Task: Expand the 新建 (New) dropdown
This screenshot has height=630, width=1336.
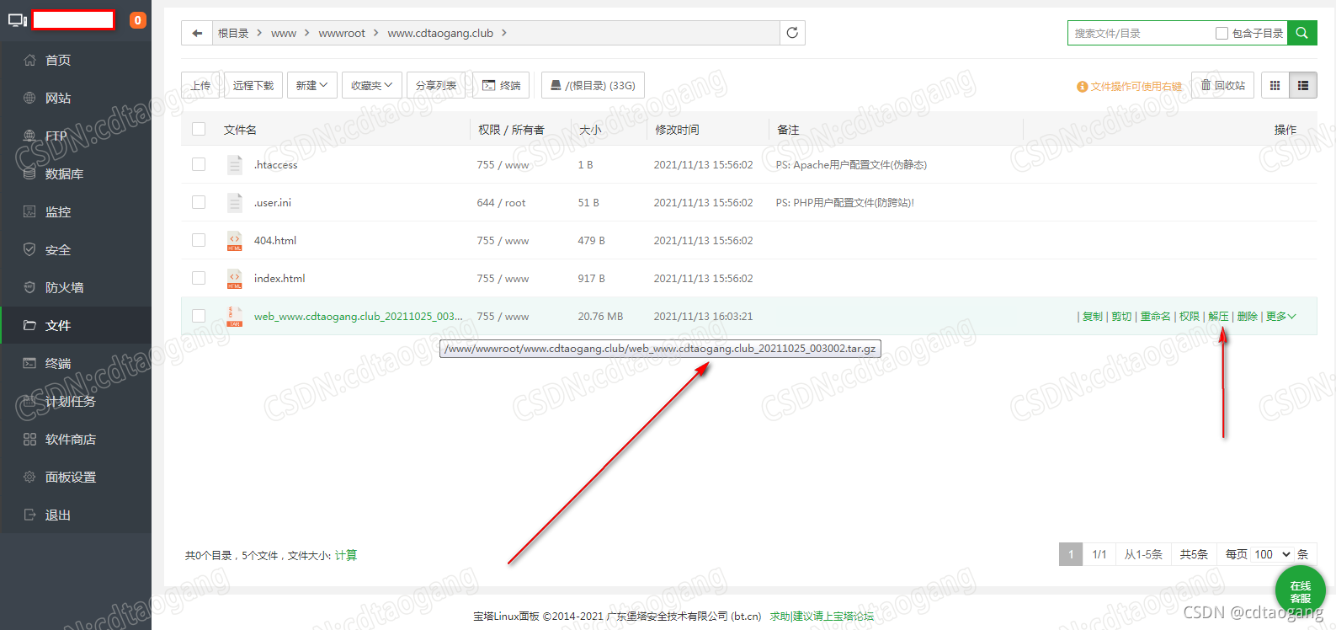Action: click(x=311, y=85)
